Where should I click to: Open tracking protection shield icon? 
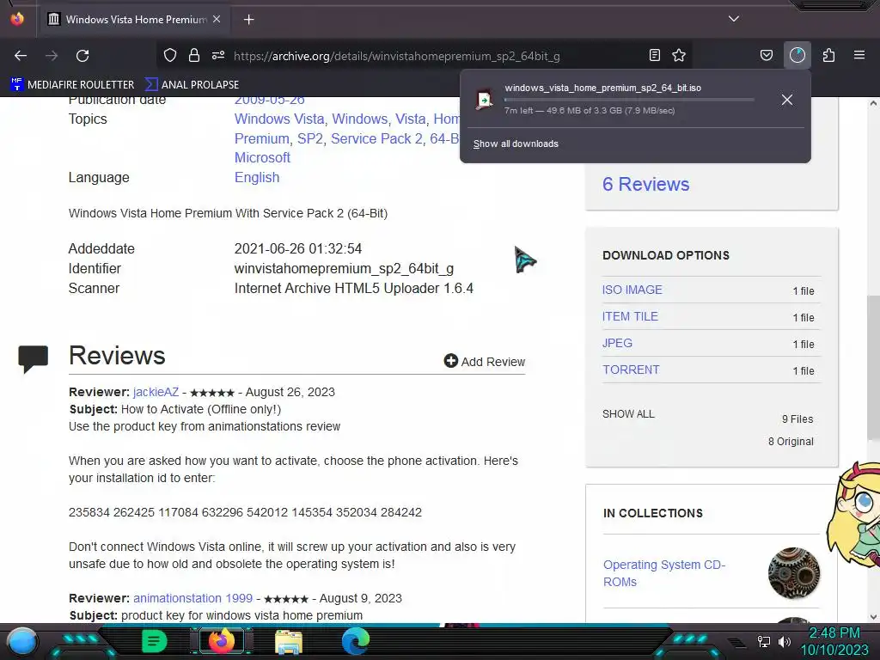point(170,56)
